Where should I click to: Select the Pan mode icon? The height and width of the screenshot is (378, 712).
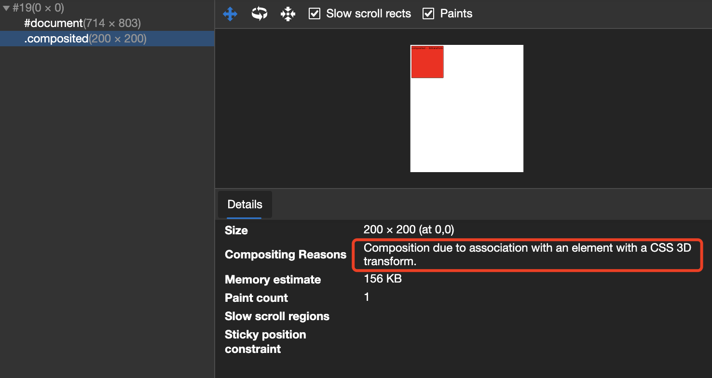point(230,13)
